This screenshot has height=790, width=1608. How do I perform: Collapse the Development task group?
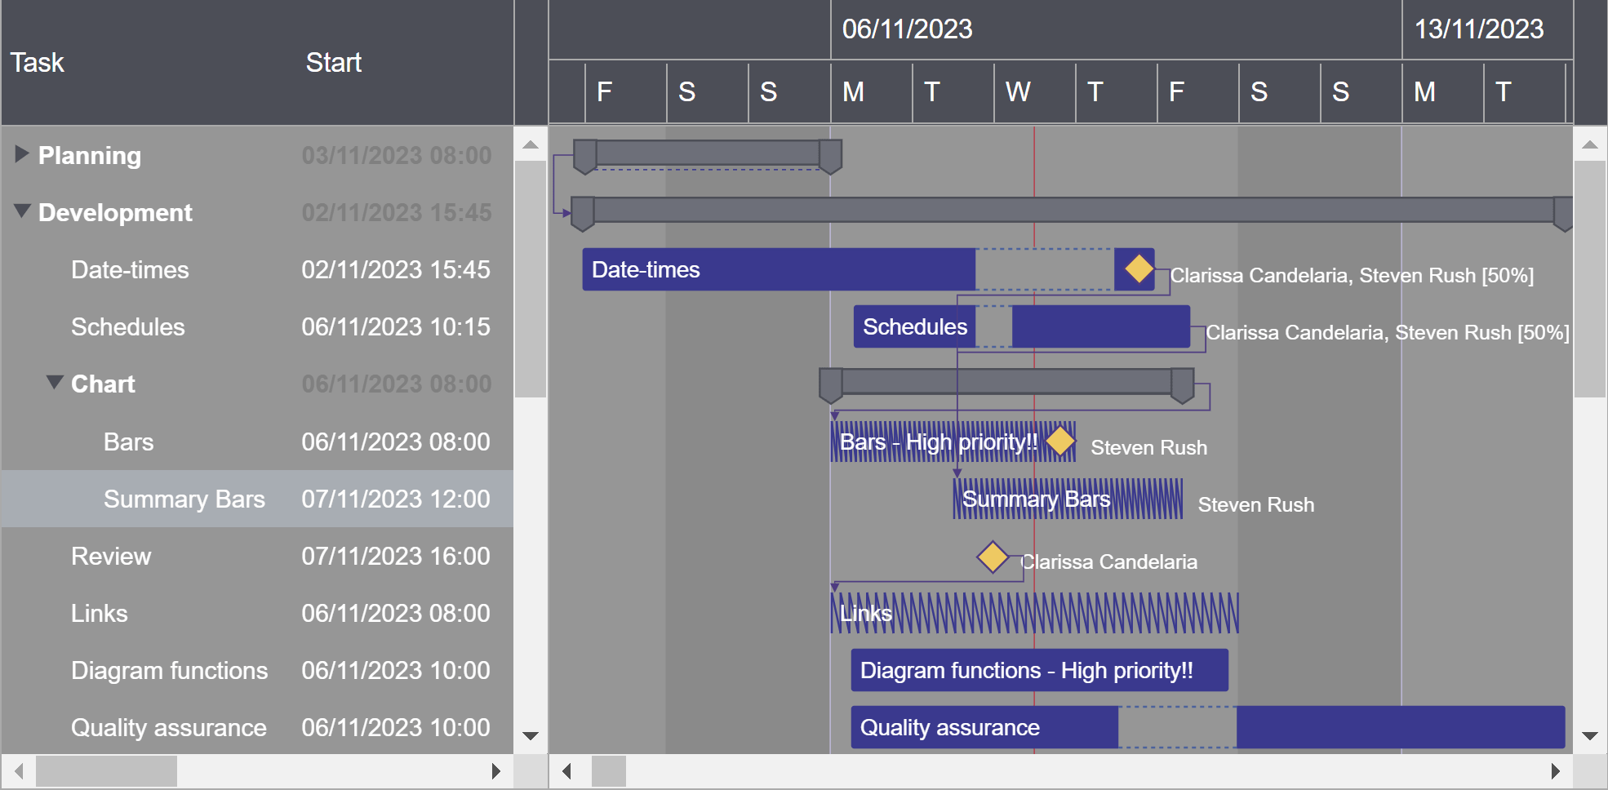pyautogui.click(x=20, y=212)
